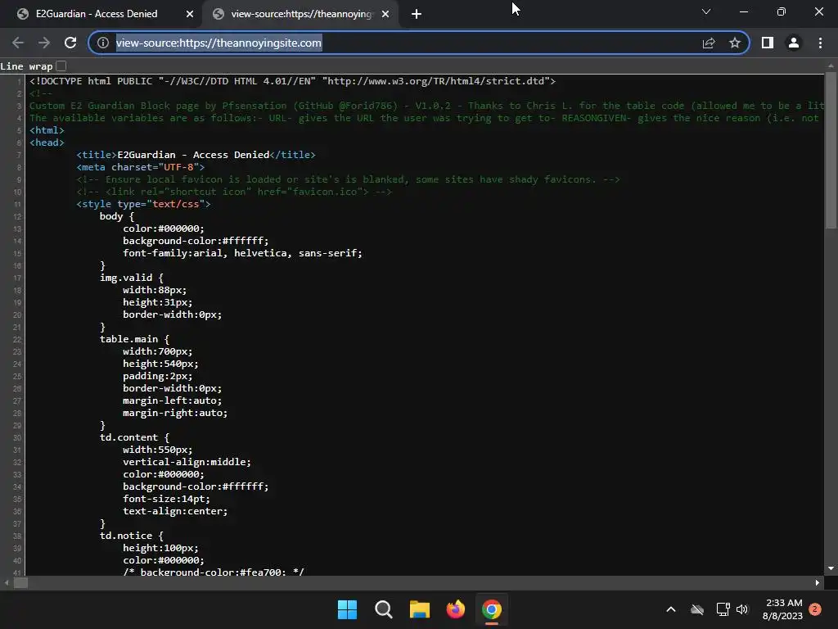This screenshot has width=838, height=629.
Task: Click the 'margin-right:auto;' line
Action: point(175,413)
